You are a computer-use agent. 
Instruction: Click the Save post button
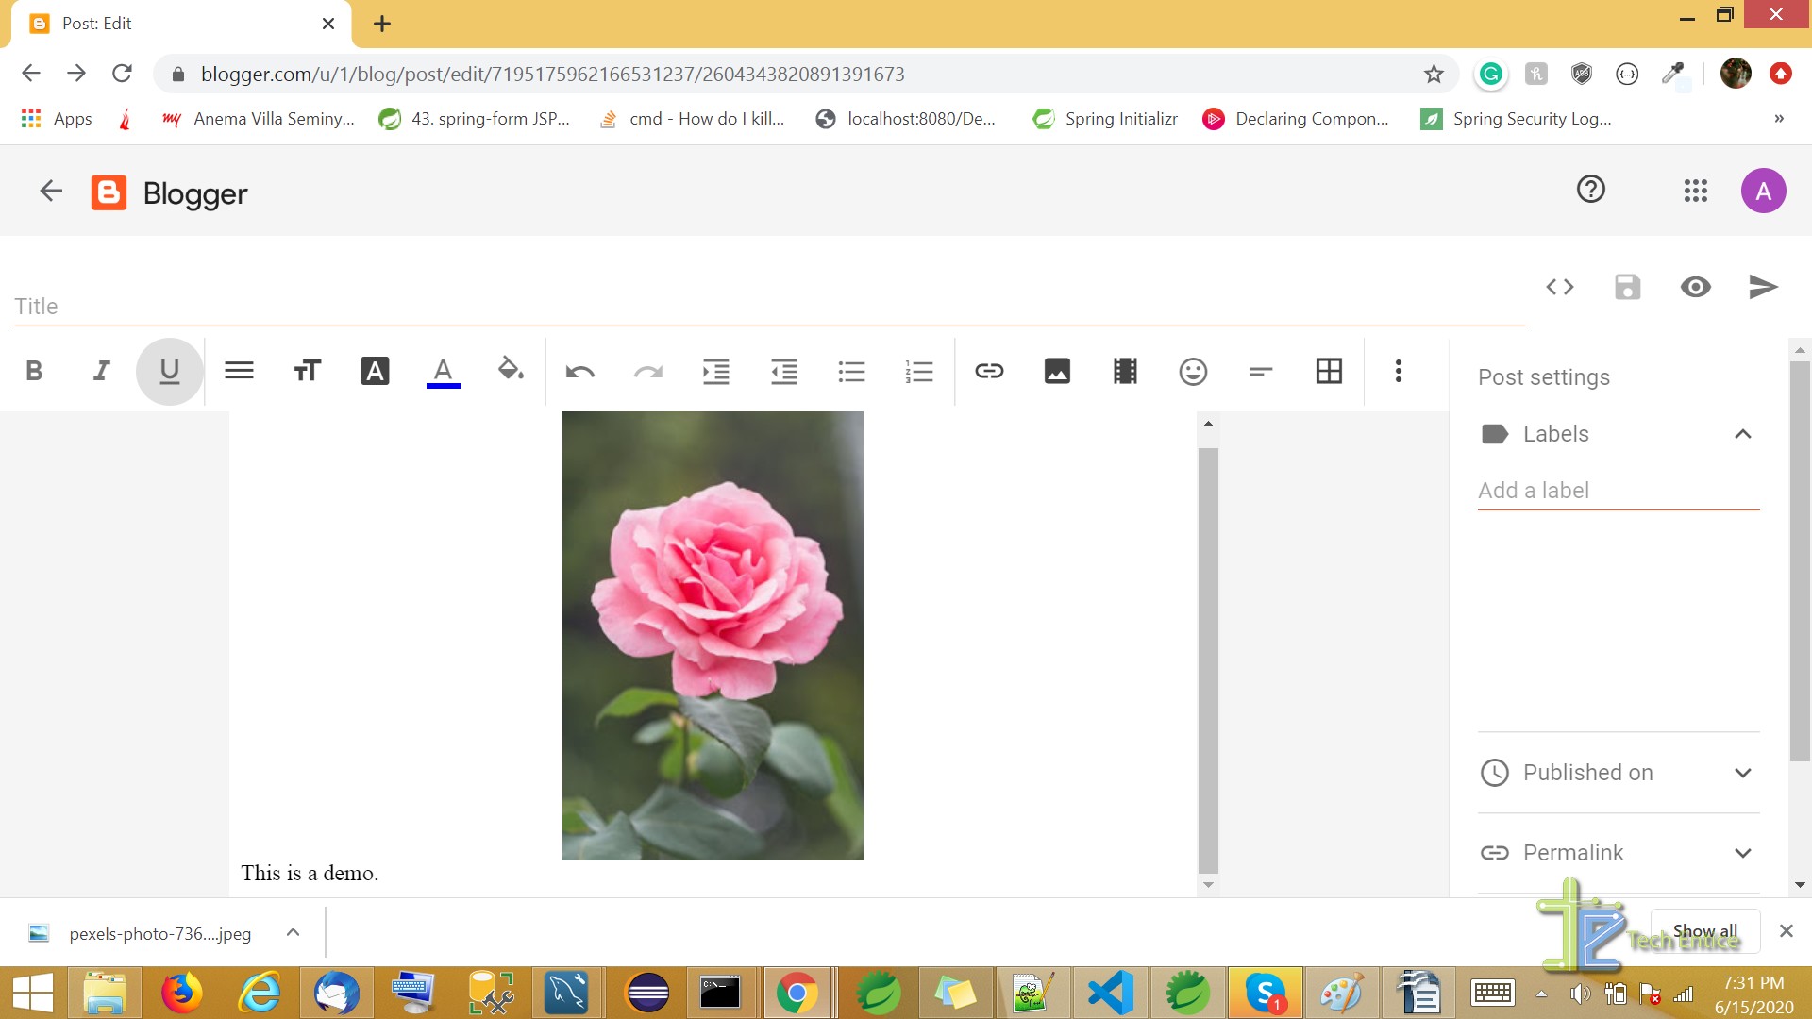[1628, 288]
